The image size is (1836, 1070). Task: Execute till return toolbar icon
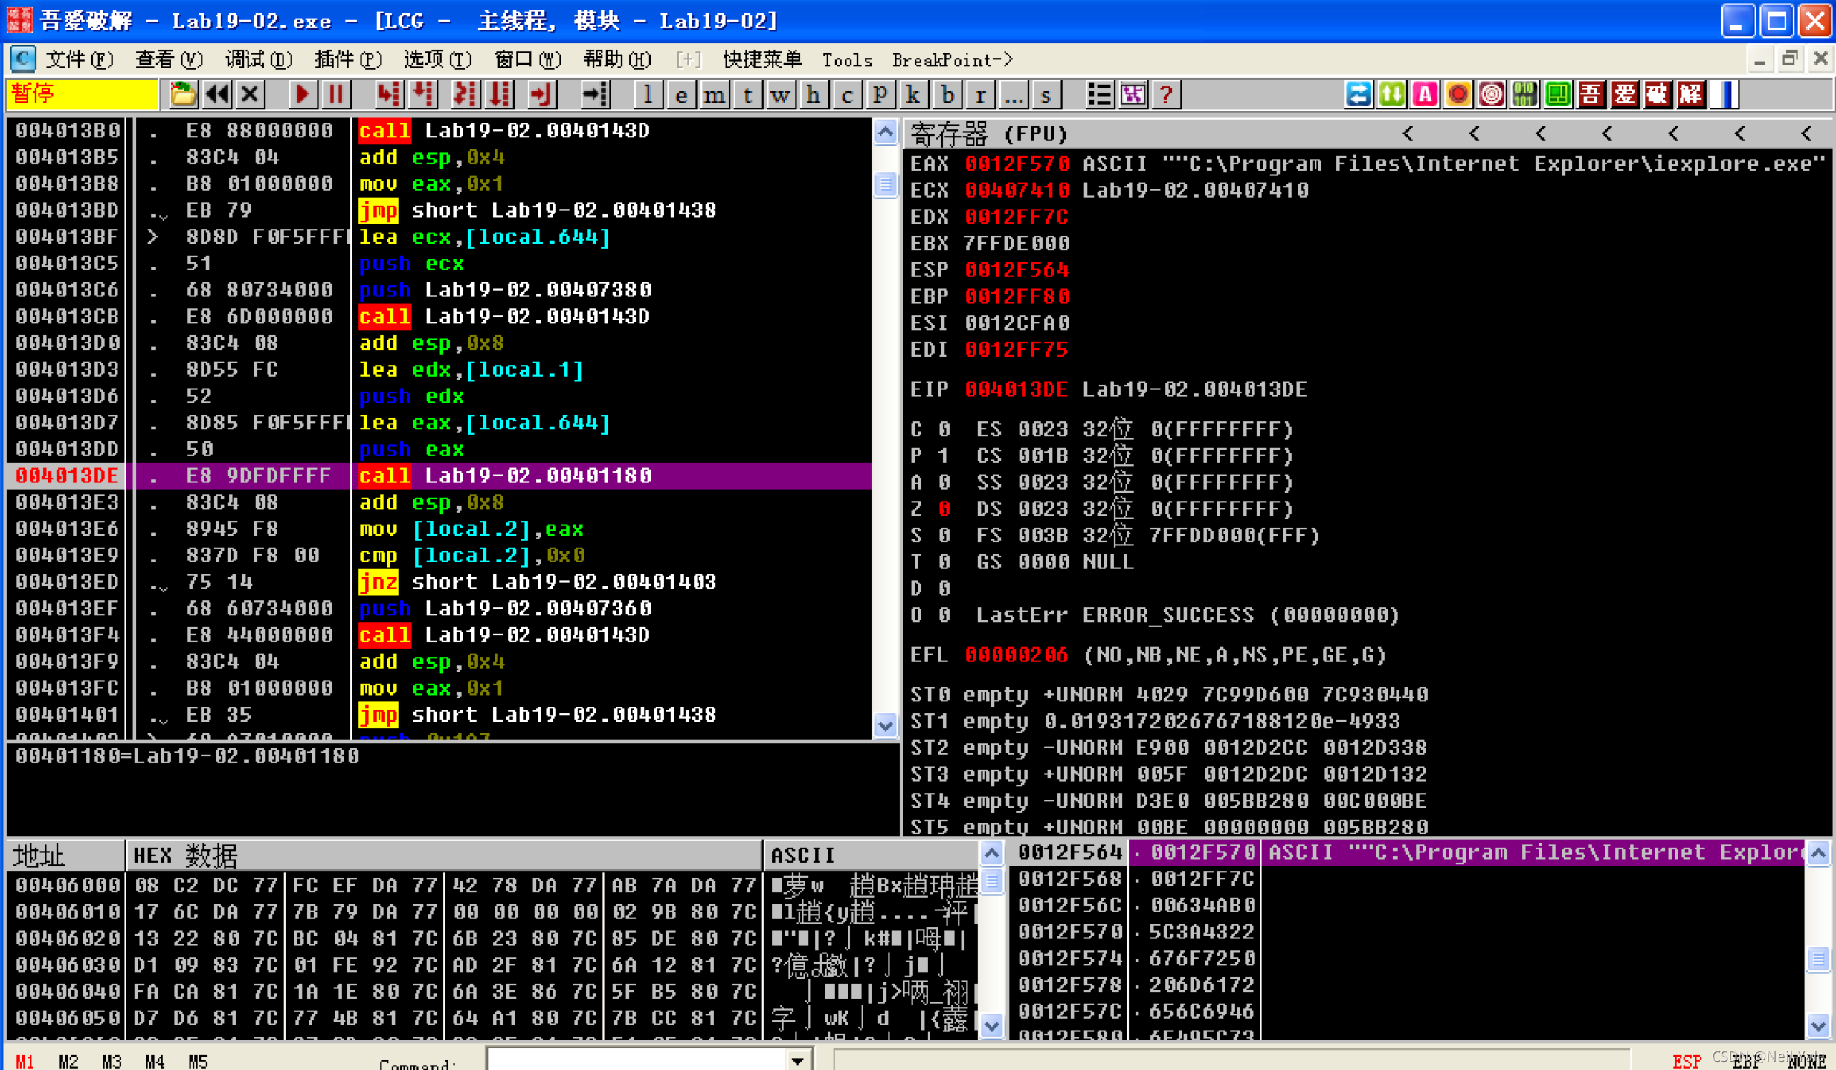541,94
